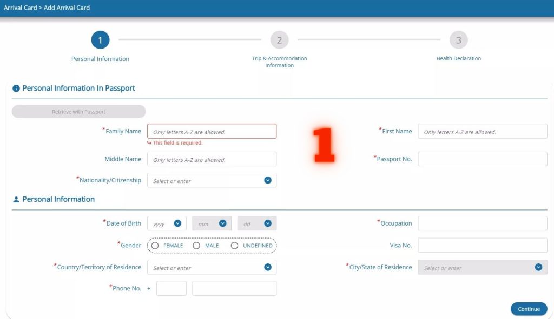Choose the UNDEFINED gender option
This screenshot has height=319, width=554.
(x=234, y=246)
